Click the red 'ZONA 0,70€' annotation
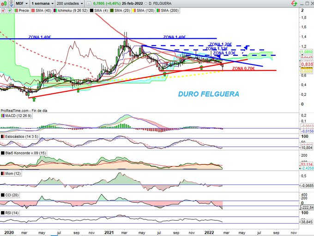 coord(243,69)
